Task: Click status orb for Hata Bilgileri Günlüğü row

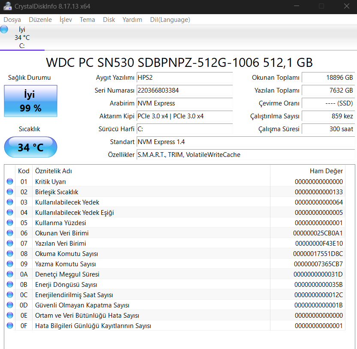Action: pos(10,325)
